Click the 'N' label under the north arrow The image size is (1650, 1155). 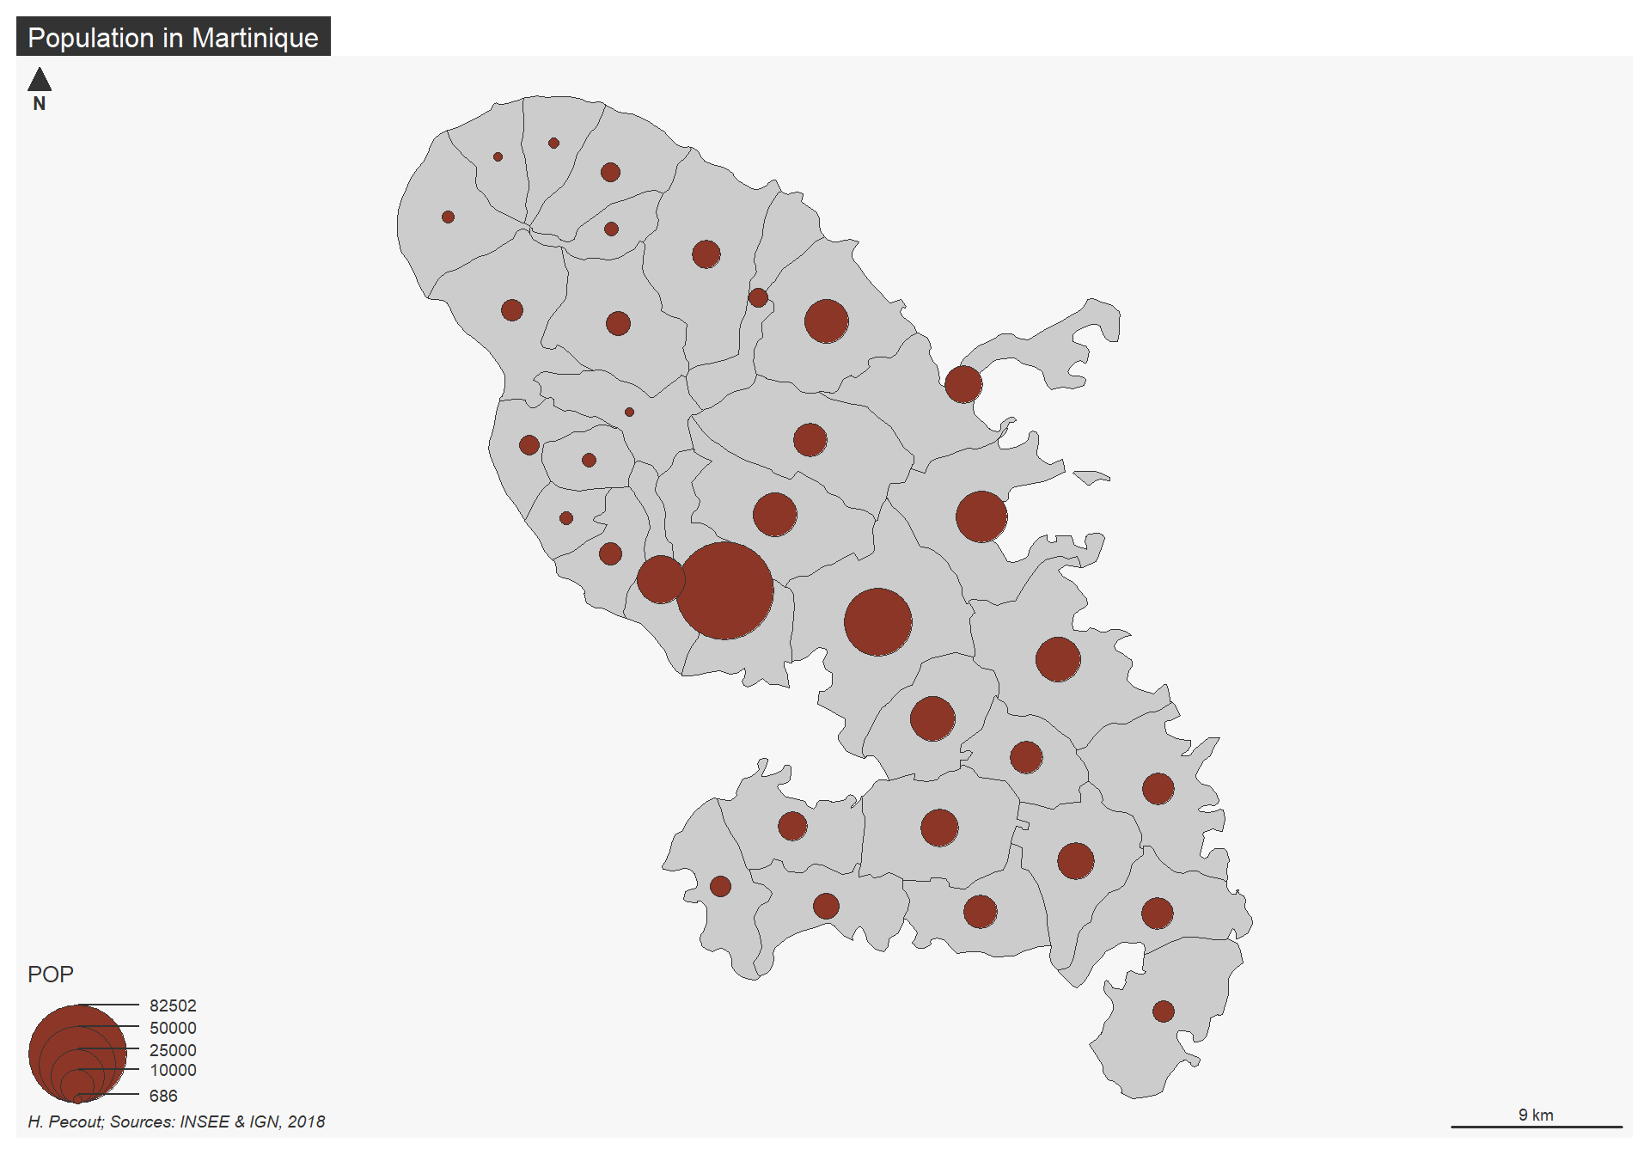coord(40,104)
